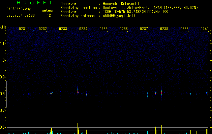212x134 pixels.
Task: Click the ICOM IC-575 receiver text
Action: coord(135,12)
